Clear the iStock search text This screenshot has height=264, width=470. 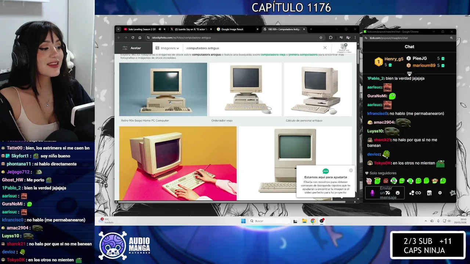[x=325, y=48]
